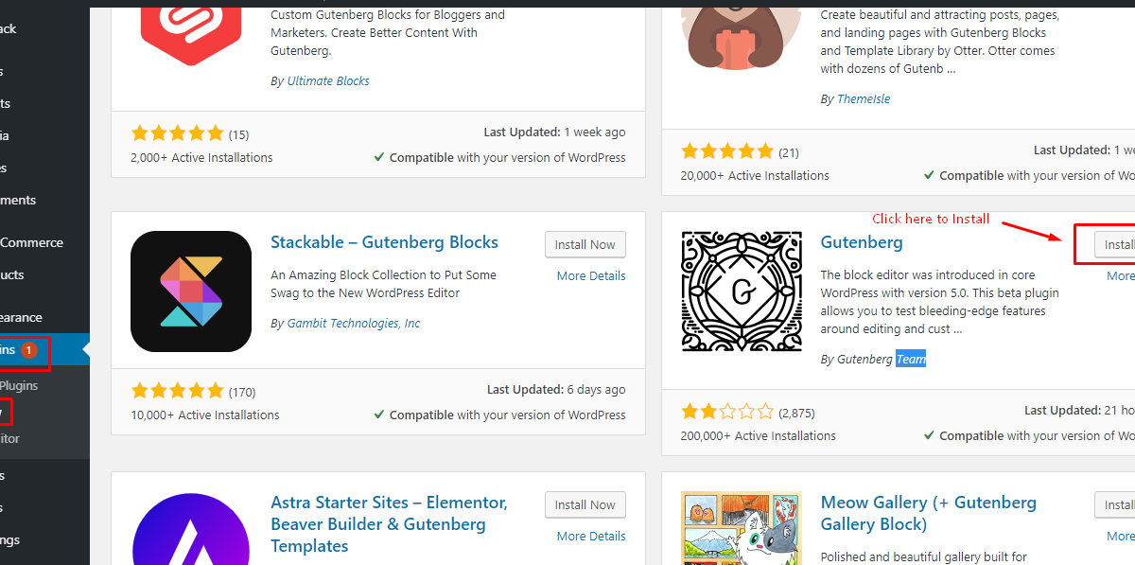Screen dimensions: 1135x565
Task: Open the Gutenberg plugin title link
Action: pyautogui.click(x=862, y=242)
